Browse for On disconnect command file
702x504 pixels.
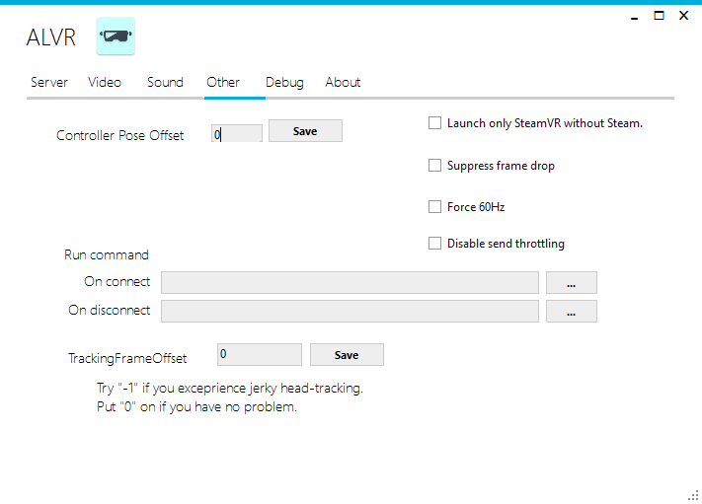(572, 312)
